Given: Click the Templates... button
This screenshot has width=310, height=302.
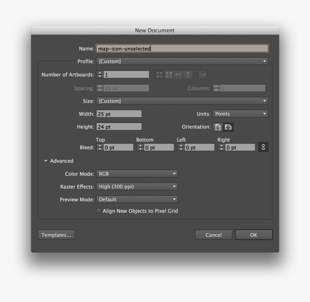Looking at the screenshot, I should [x=56, y=235].
